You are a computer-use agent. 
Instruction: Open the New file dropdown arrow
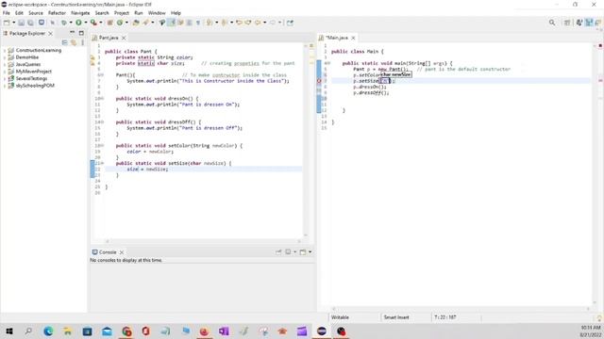click(13, 23)
